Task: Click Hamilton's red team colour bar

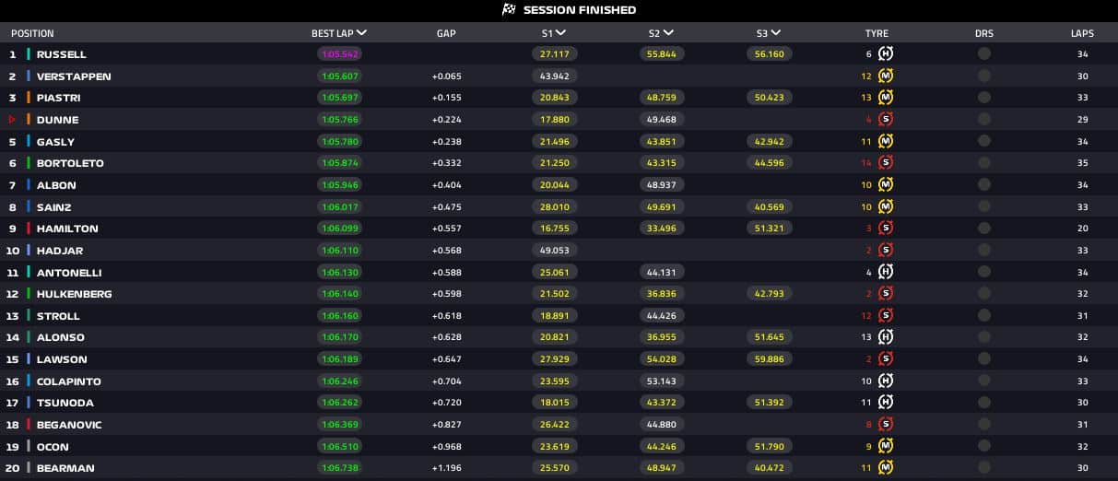Action: point(29,229)
